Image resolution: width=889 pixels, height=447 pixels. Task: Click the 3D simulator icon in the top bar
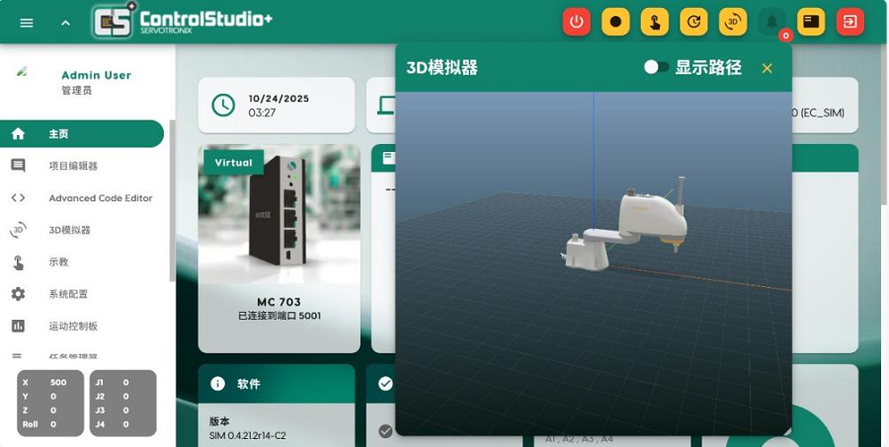pos(733,22)
